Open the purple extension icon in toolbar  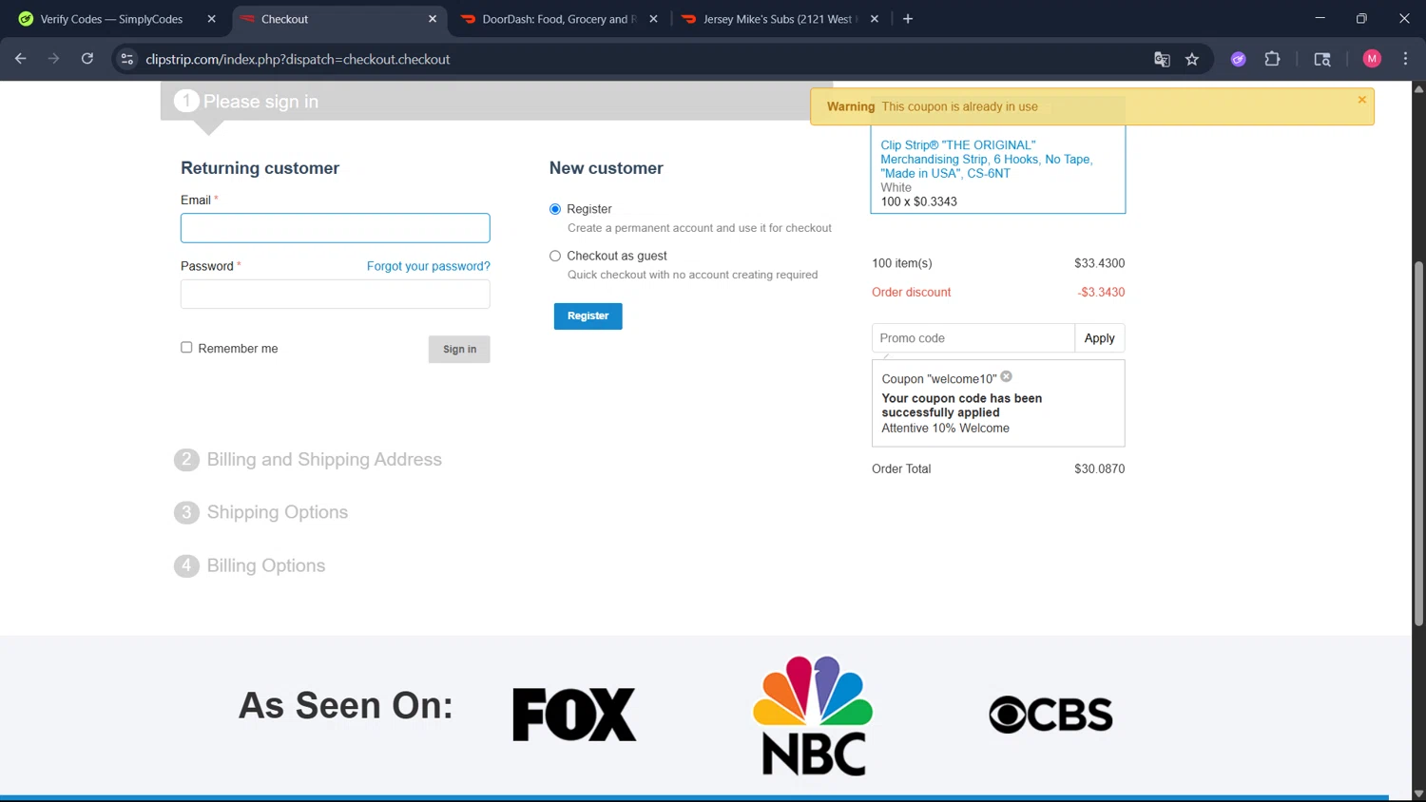coord(1239,59)
